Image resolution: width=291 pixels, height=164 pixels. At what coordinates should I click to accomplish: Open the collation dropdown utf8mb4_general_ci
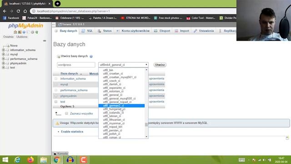point(123,65)
